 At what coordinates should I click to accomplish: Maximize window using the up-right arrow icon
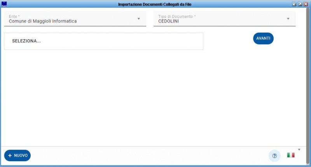300,4
